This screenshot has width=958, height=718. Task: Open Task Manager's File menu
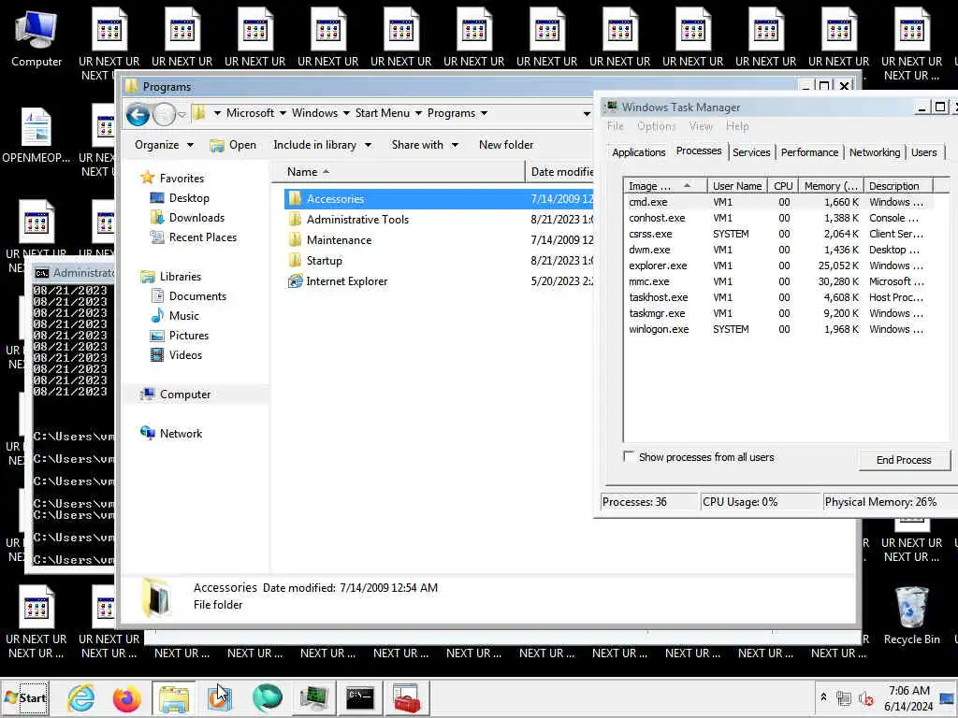tap(616, 126)
